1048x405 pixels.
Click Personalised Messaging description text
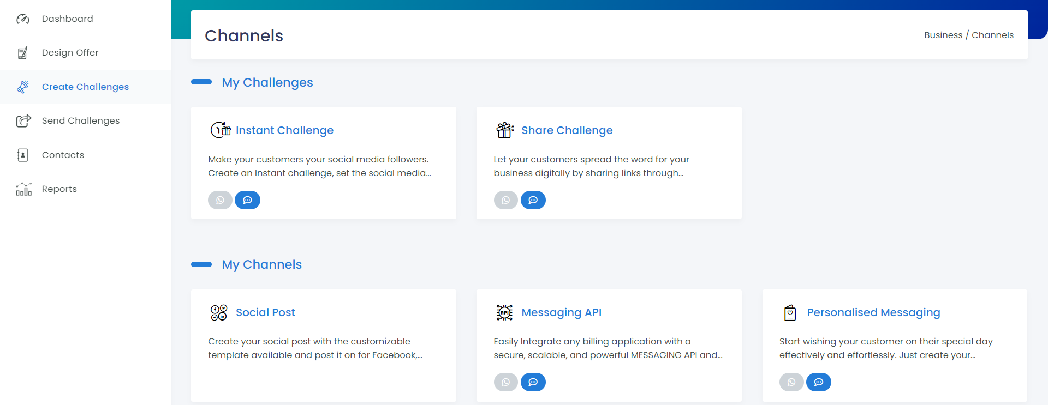pos(886,348)
